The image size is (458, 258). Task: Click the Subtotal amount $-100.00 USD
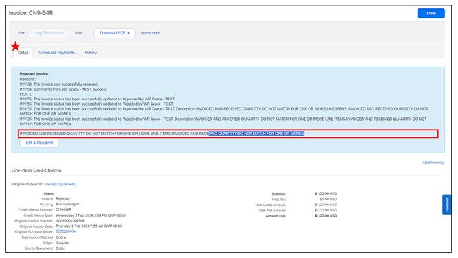[326, 193]
